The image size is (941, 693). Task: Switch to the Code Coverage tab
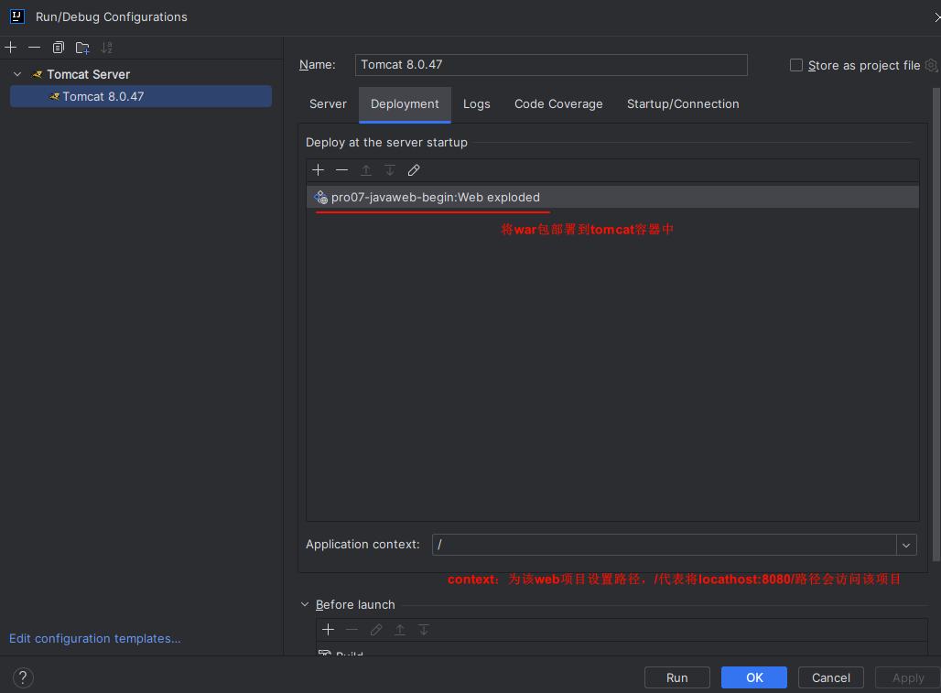click(558, 103)
